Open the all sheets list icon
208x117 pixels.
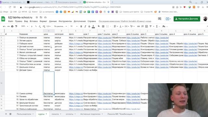coord(10,114)
